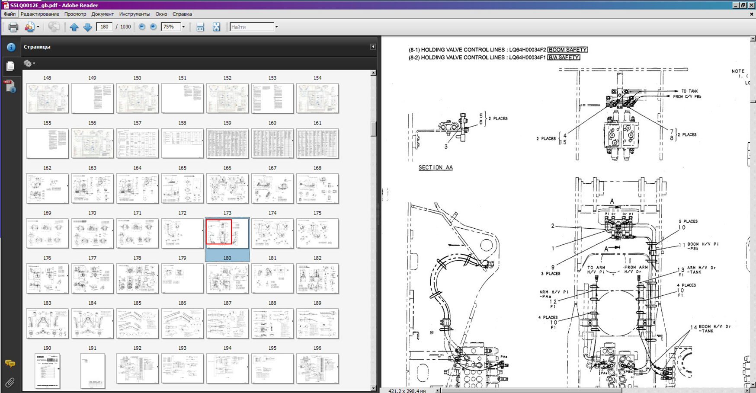This screenshot has height=393, width=756.
Task: Select page 173 thumbnail
Action: click(x=227, y=233)
